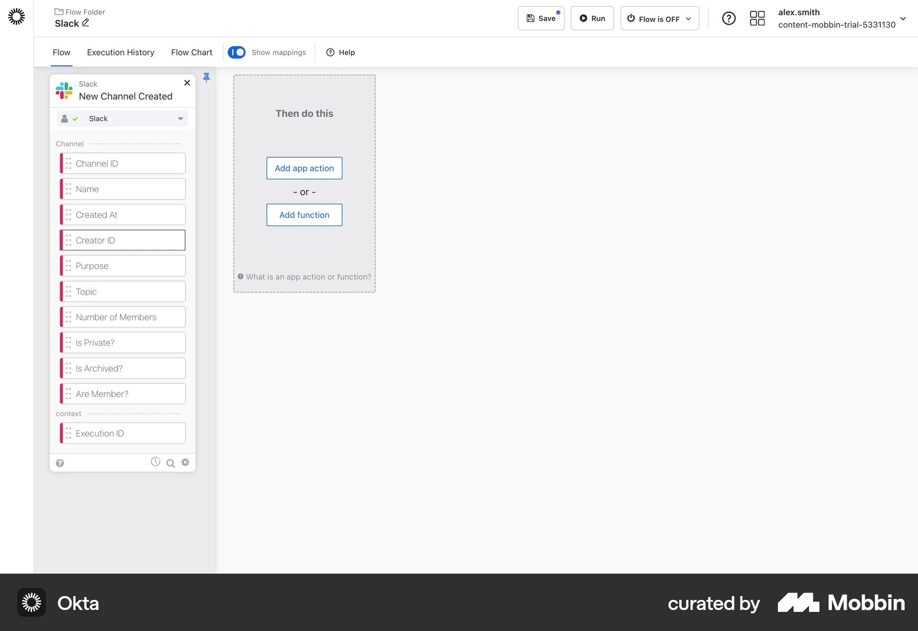Open the Flow Chart tab
The height and width of the screenshot is (631, 918).
pos(191,53)
